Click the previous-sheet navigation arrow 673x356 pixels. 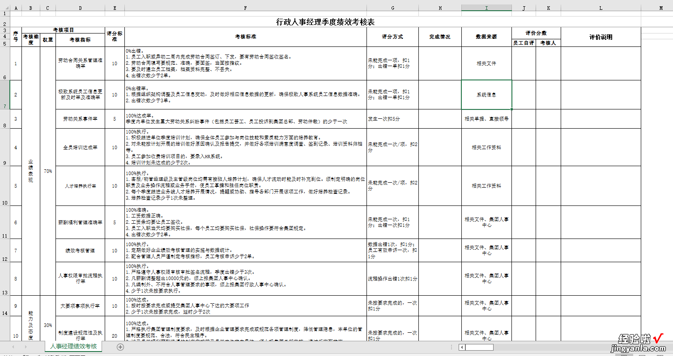pyautogui.click(x=13, y=347)
